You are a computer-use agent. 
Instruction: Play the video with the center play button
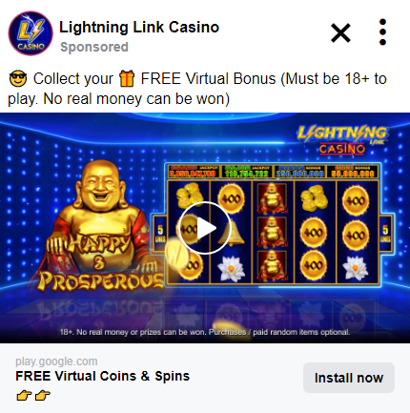tap(204, 228)
